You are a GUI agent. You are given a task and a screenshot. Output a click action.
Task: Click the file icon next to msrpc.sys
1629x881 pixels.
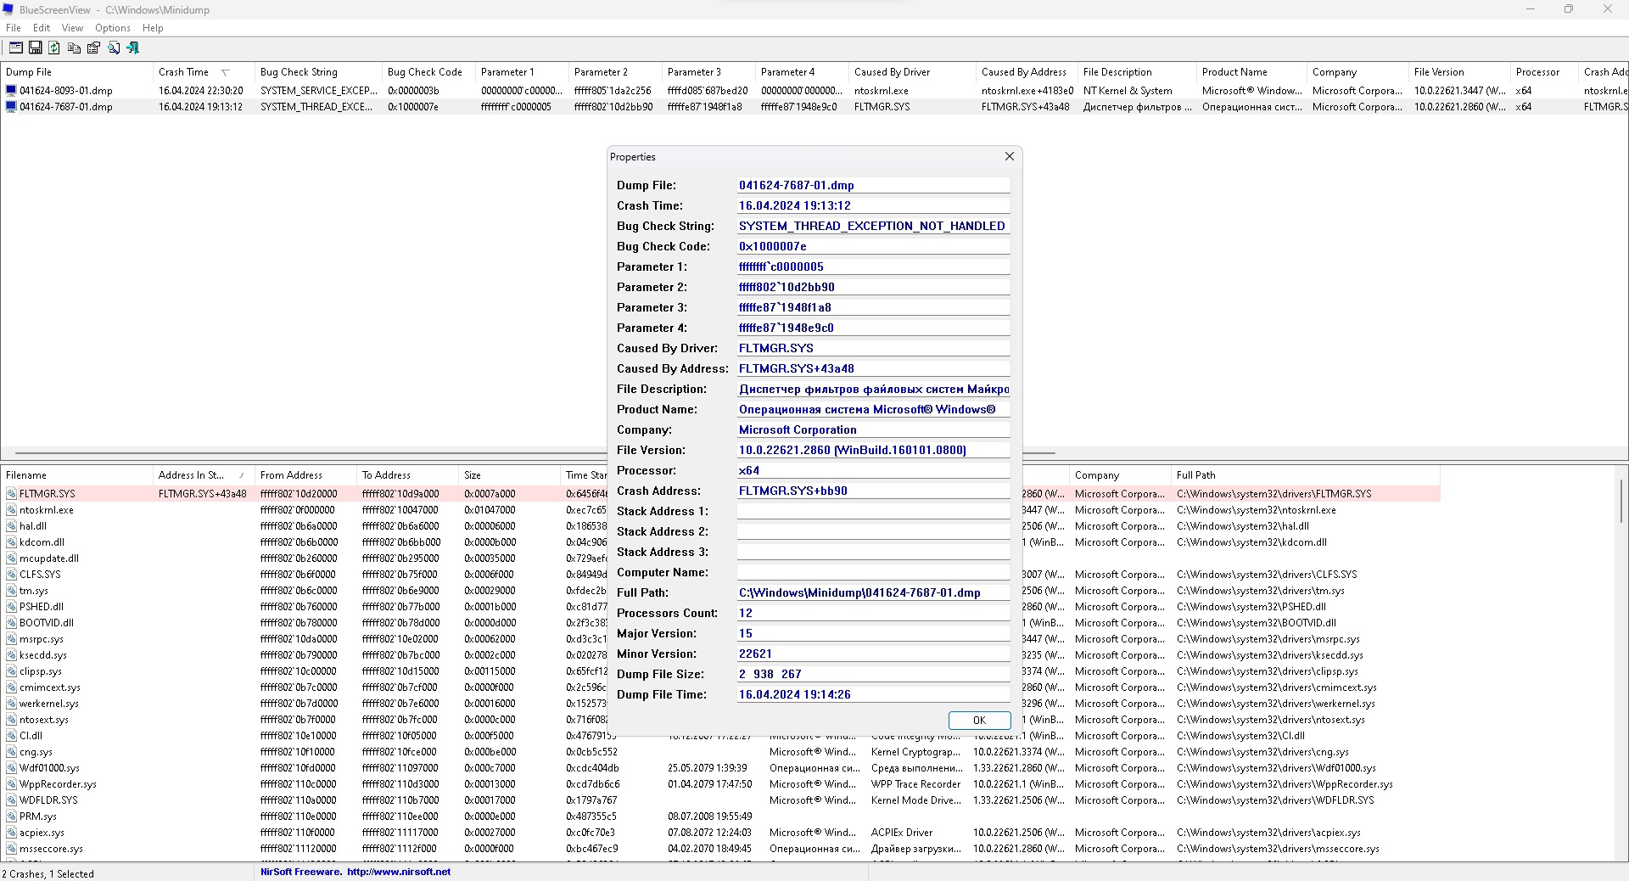tap(12, 639)
